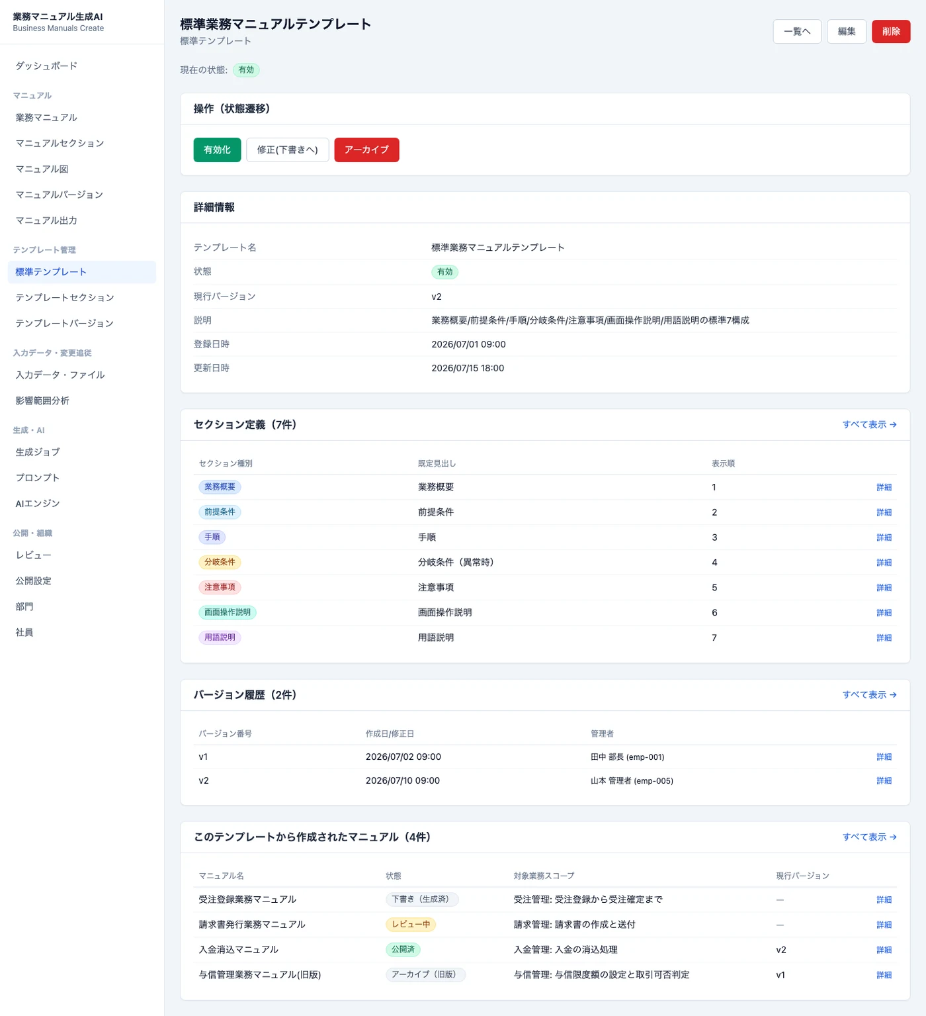Open プロンプト sidebar item
The height and width of the screenshot is (1016, 926).
pyautogui.click(x=82, y=478)
